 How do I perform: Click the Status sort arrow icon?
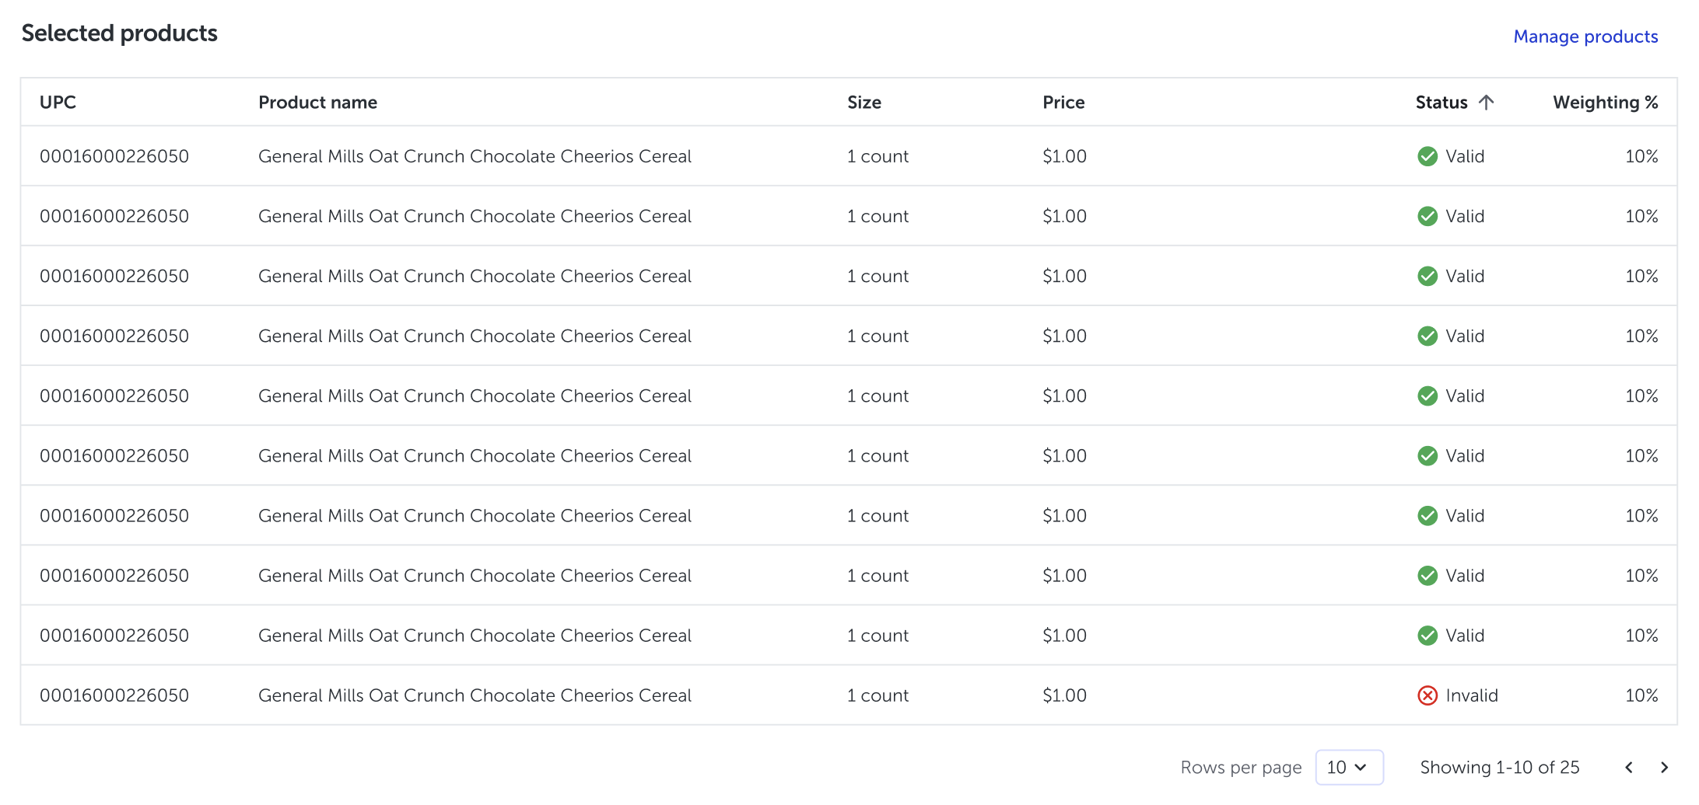[1486, 103]
